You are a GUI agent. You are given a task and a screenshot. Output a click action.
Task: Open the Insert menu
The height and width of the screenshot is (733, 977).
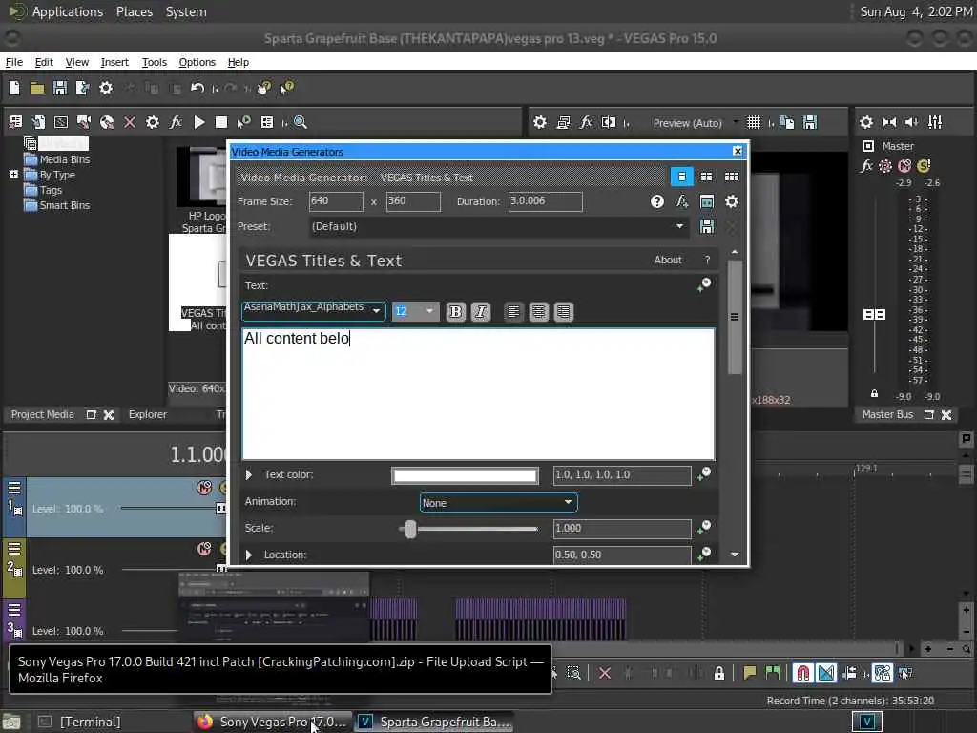pos(114,62)
